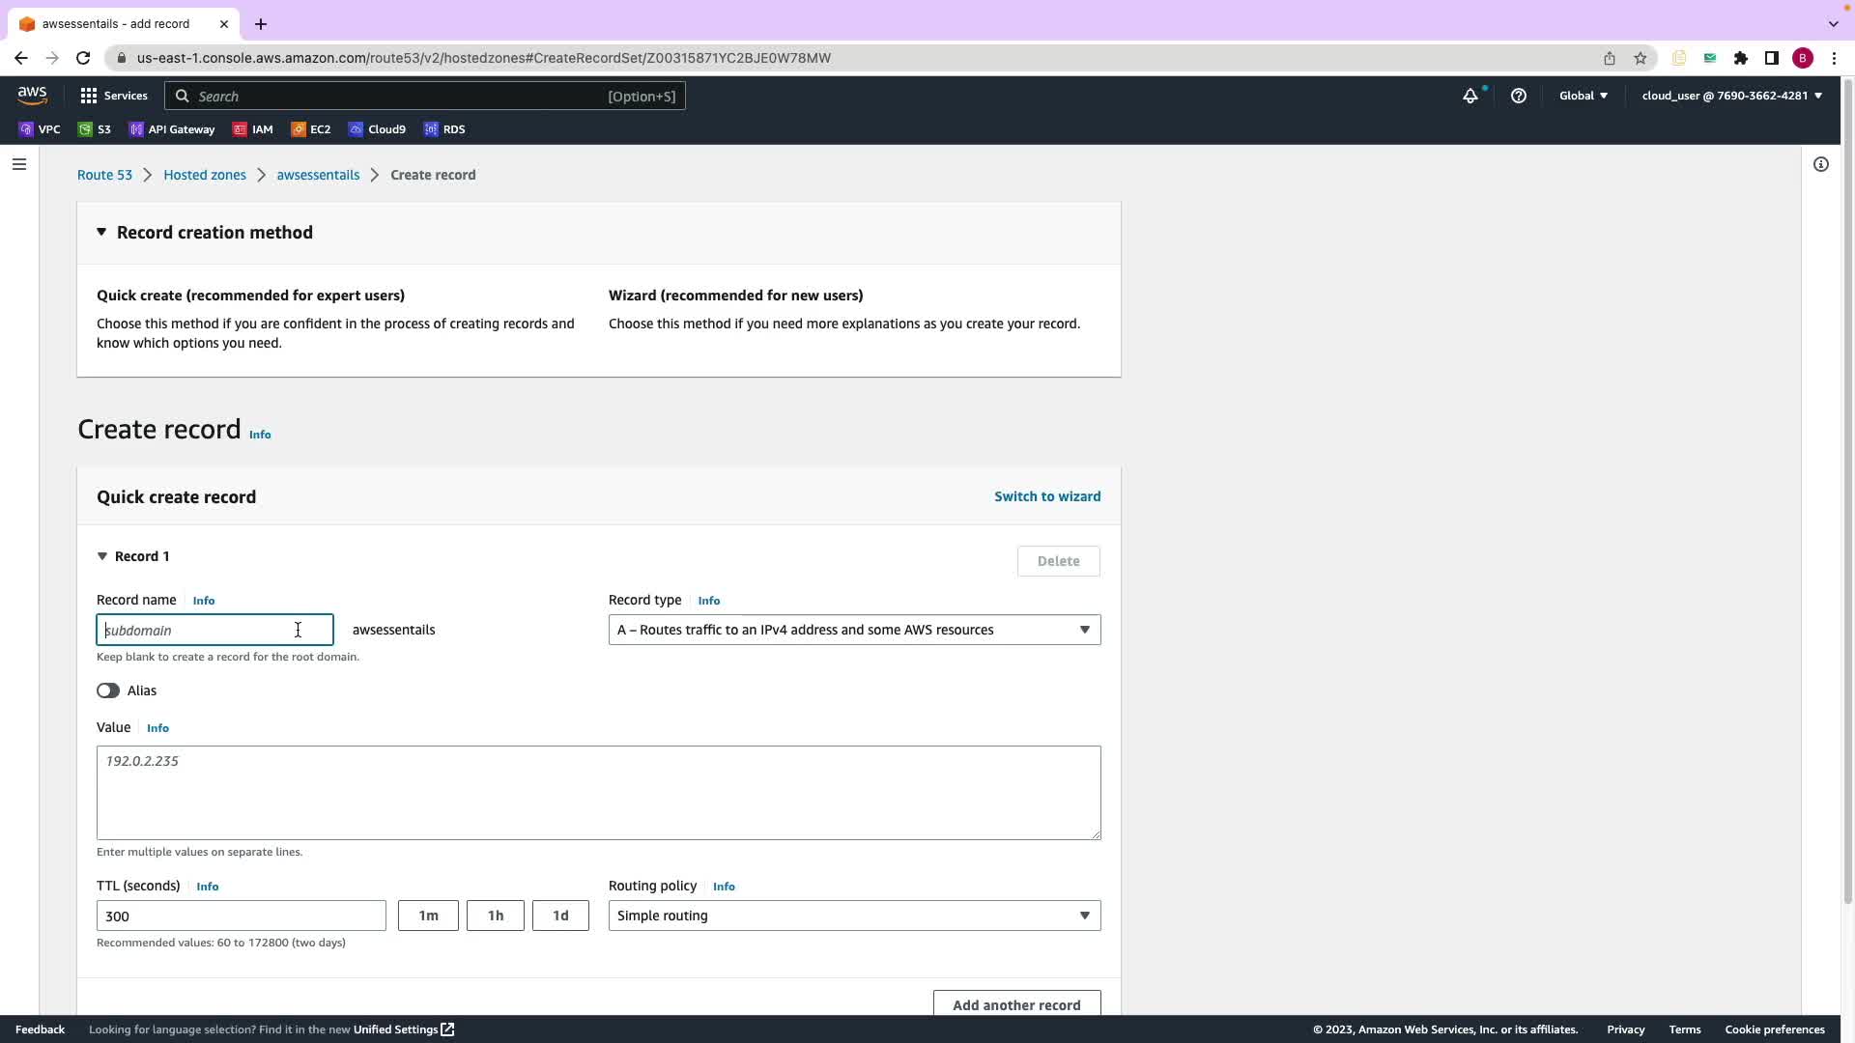Open the S3 shortcut in favorites bar
This screenshot has width=1855, height=1043.
(95, 129)
